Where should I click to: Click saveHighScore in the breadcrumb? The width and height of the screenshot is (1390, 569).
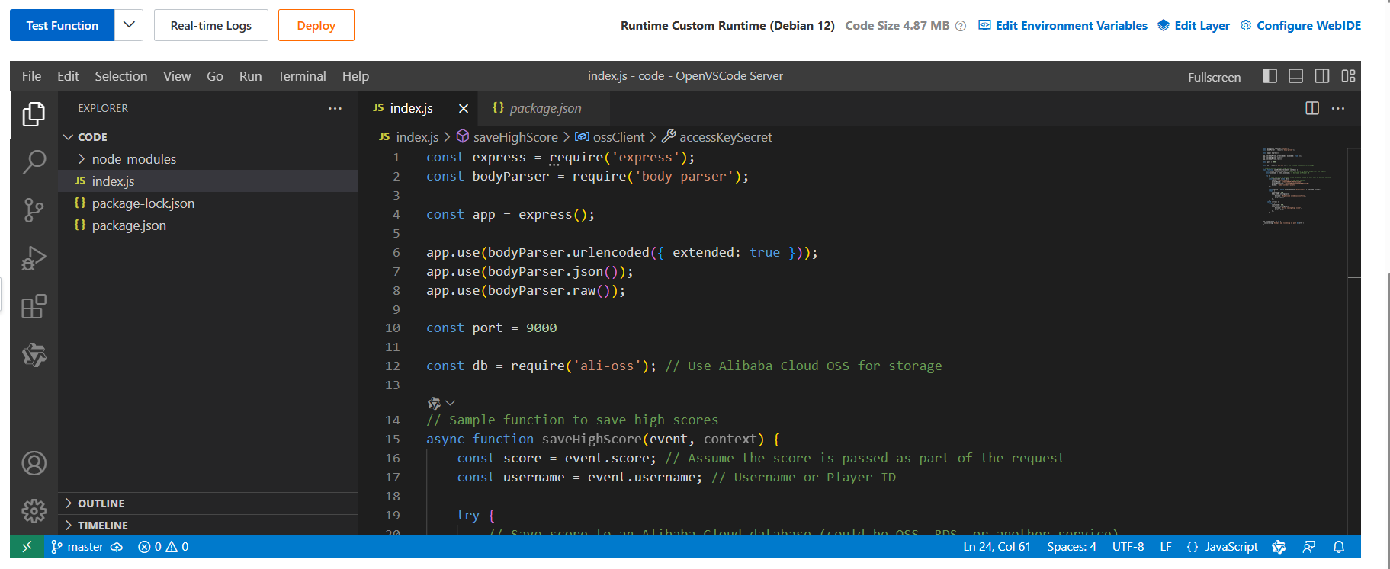point(515,137)
